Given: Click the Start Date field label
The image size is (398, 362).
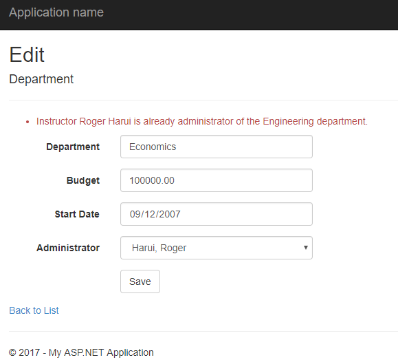Looking at the screenshot, I should pyautogui.click(x=77, y=214).
